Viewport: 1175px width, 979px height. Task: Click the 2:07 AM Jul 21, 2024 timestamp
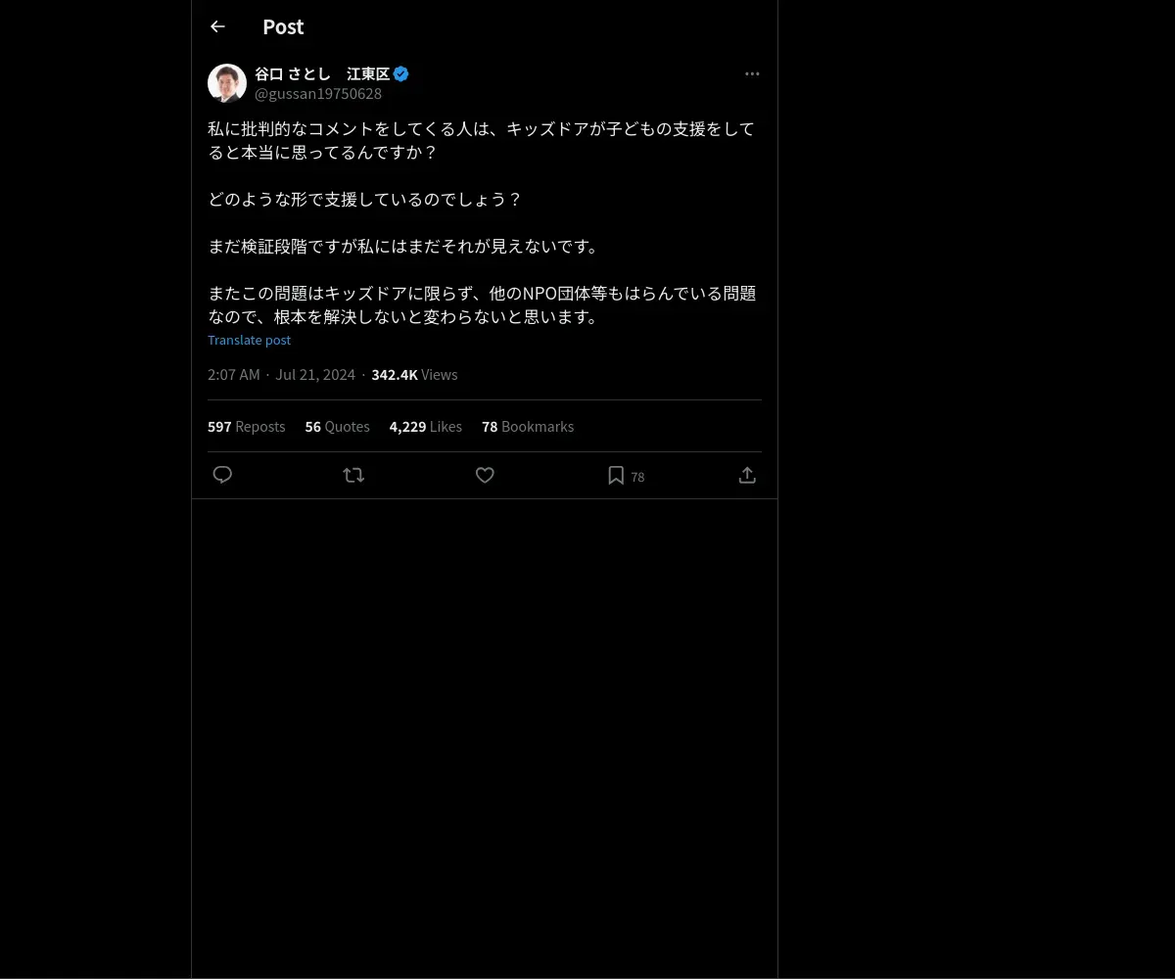pos(282,375)
